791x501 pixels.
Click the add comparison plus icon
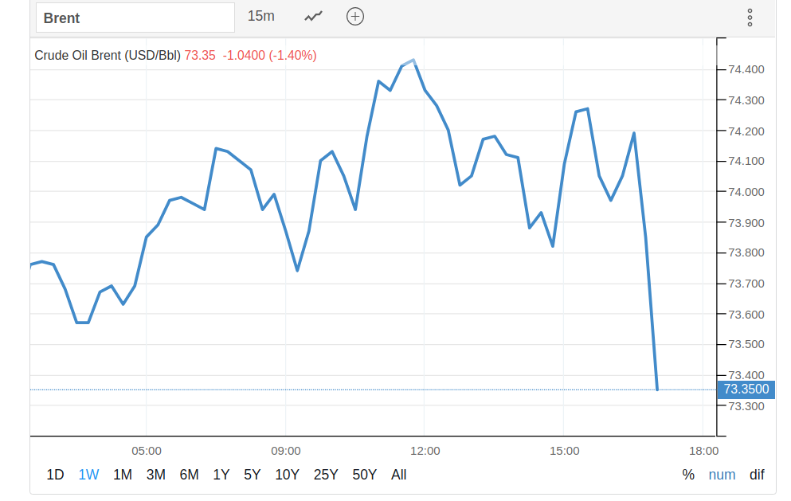(355, 17)
